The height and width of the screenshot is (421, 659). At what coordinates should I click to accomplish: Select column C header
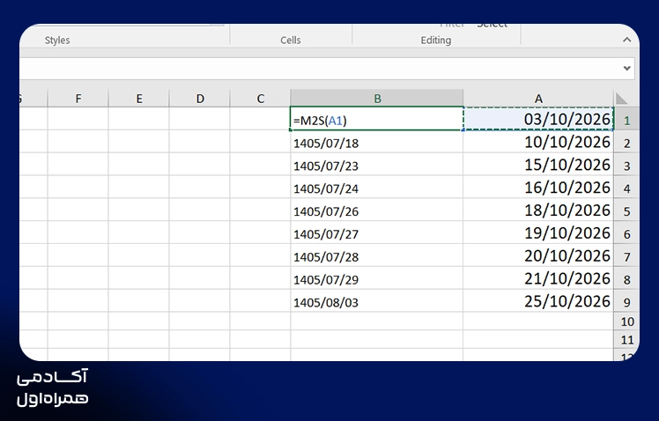pyautogui.click(x=261, y=99)
